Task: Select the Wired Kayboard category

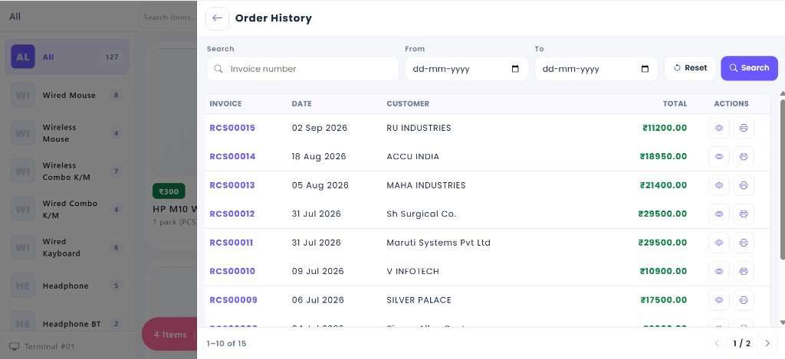Action: (x=67, y=247)
